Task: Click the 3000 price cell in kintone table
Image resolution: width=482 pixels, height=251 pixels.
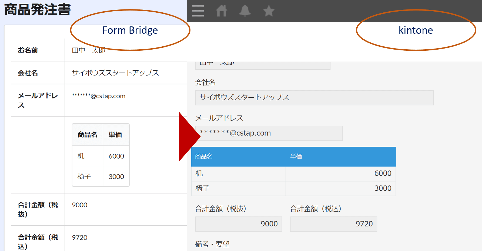Action: tap(341, 188)
